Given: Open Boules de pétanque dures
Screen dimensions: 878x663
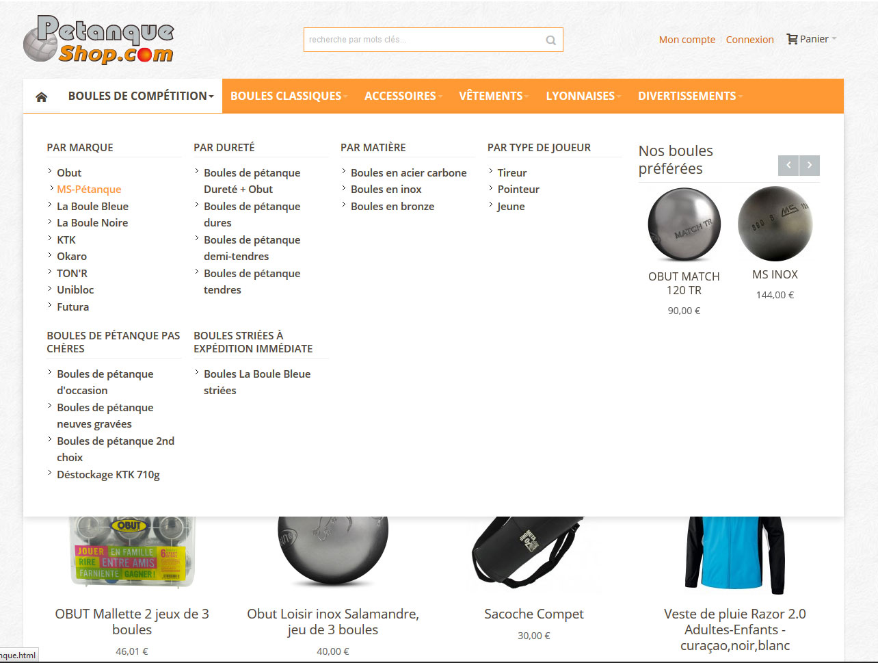Looking at the screenshot, I should (252, 215).
